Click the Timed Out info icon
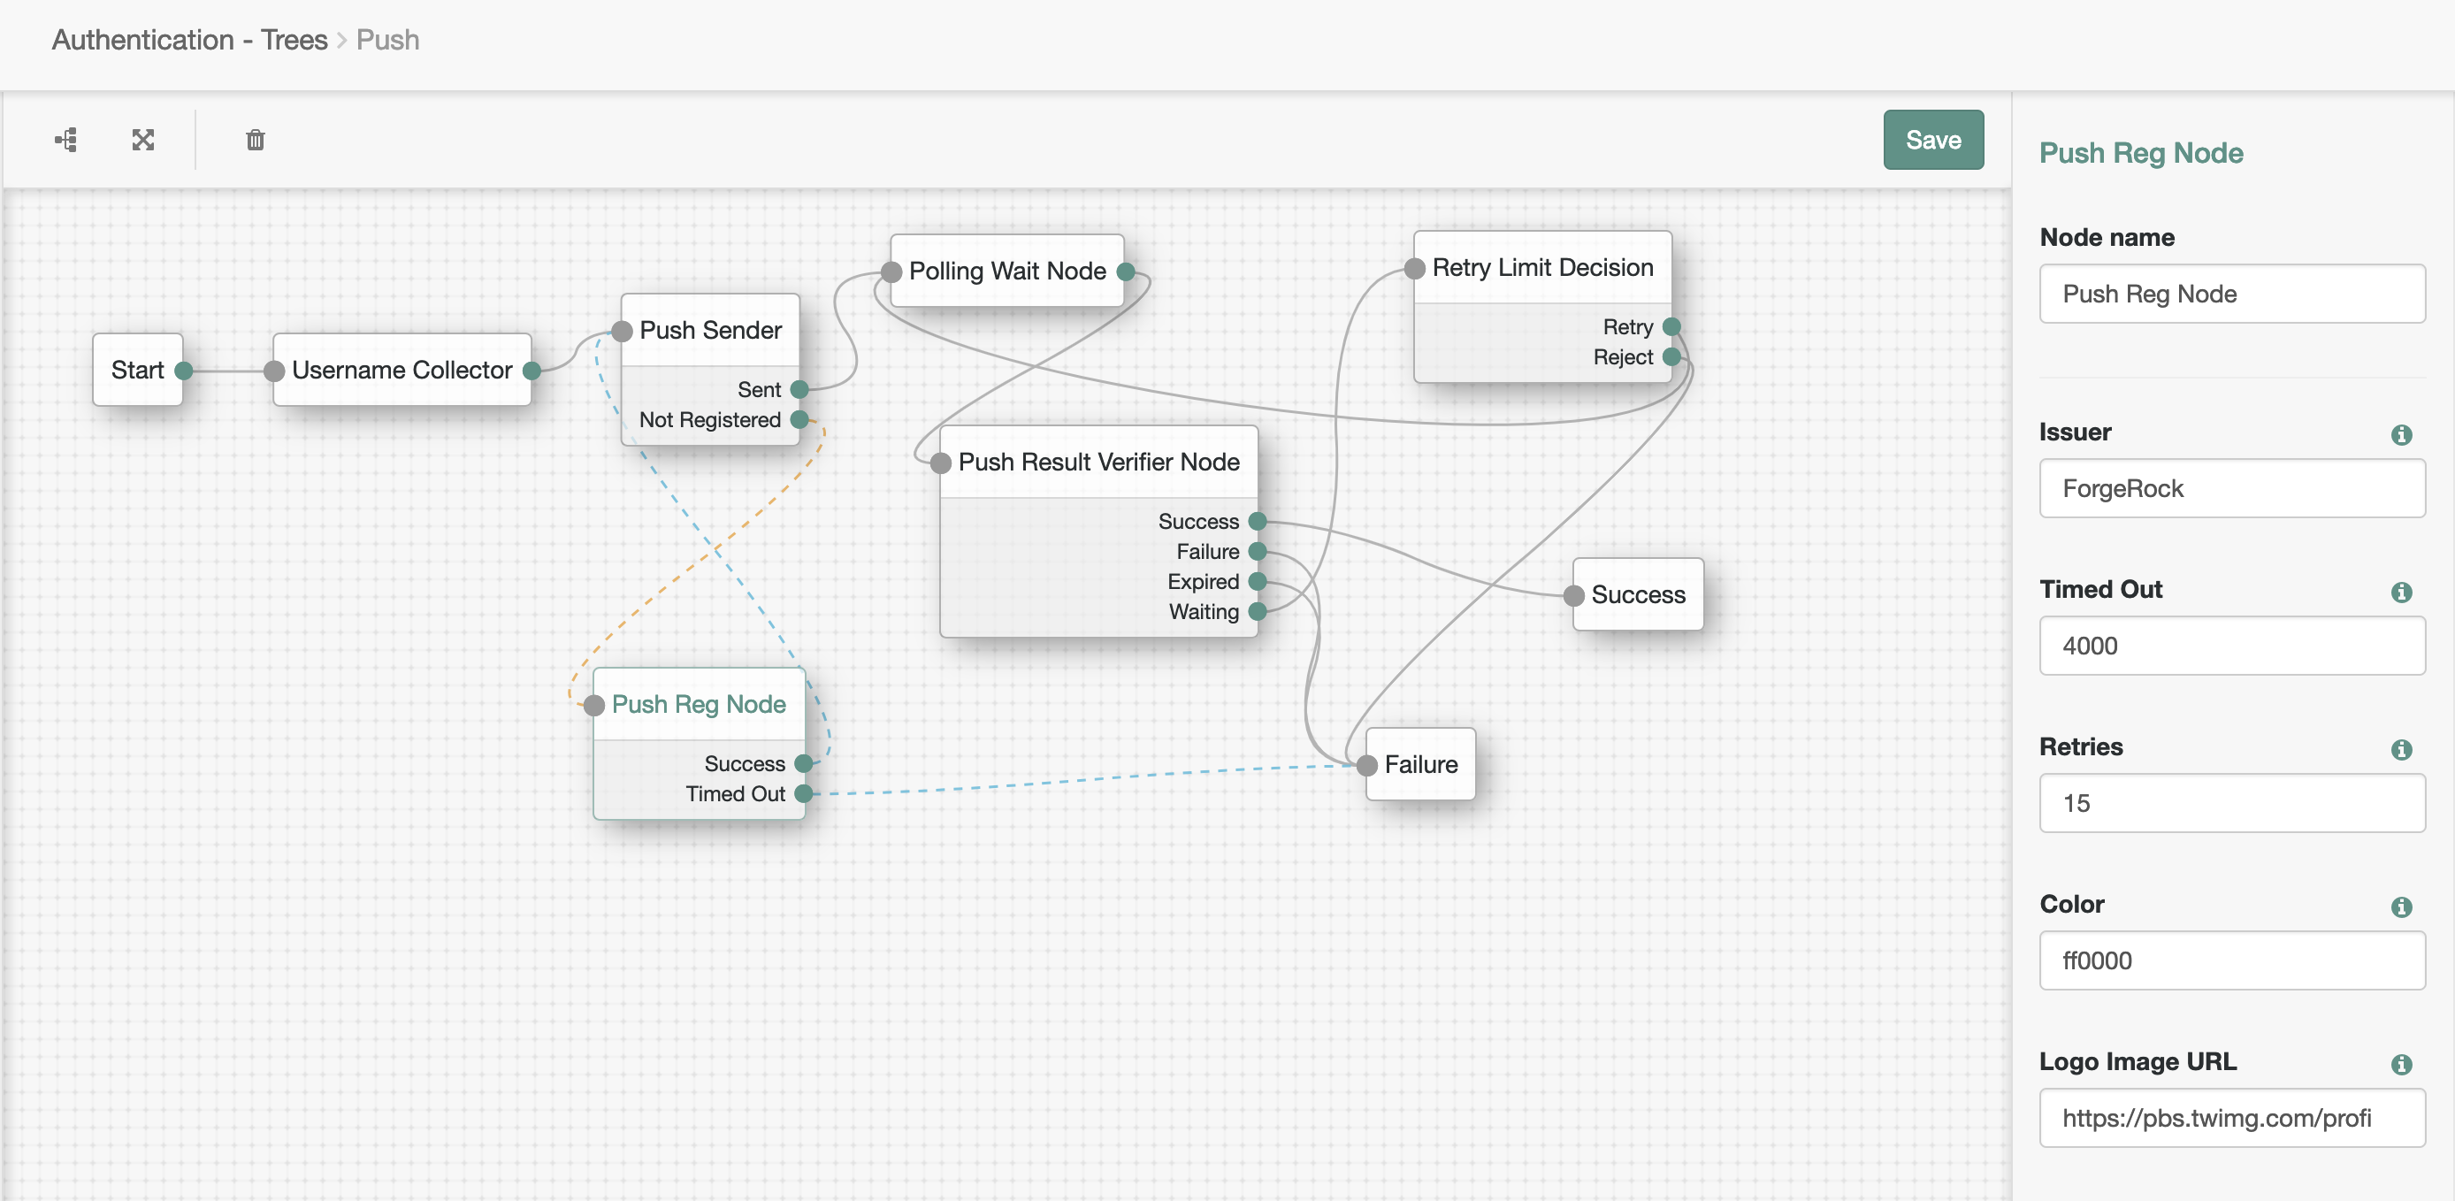This screenshot has height=1201, width=2455. click(x=2401, y=592)
